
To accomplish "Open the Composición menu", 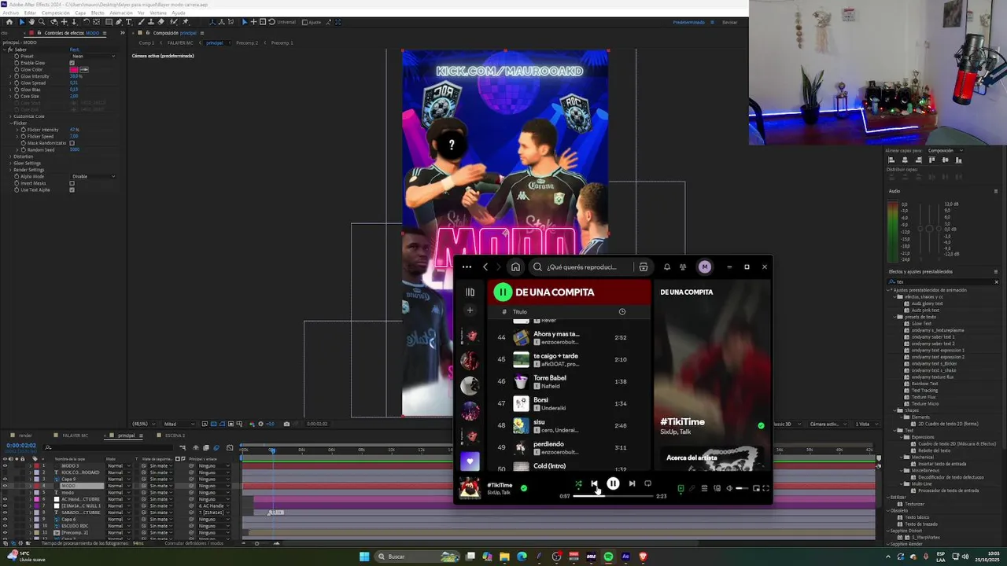I will point(55,13).
